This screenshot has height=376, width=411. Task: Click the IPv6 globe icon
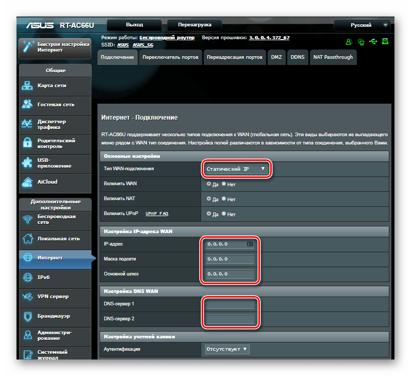click(28, 277)
